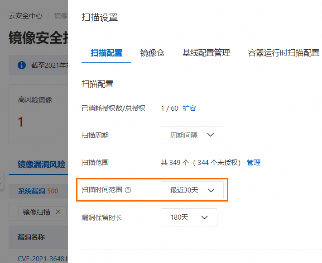This screenshot has height=263, width=322.
Task: Click the 漏洞名称 column header
Action: (31, 237)
